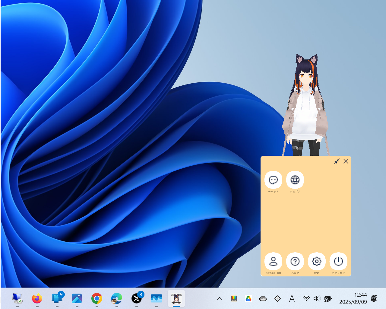The image size is (386, 309).
Task: Open the Photos app from the taskbar
Action: (77, 298)
